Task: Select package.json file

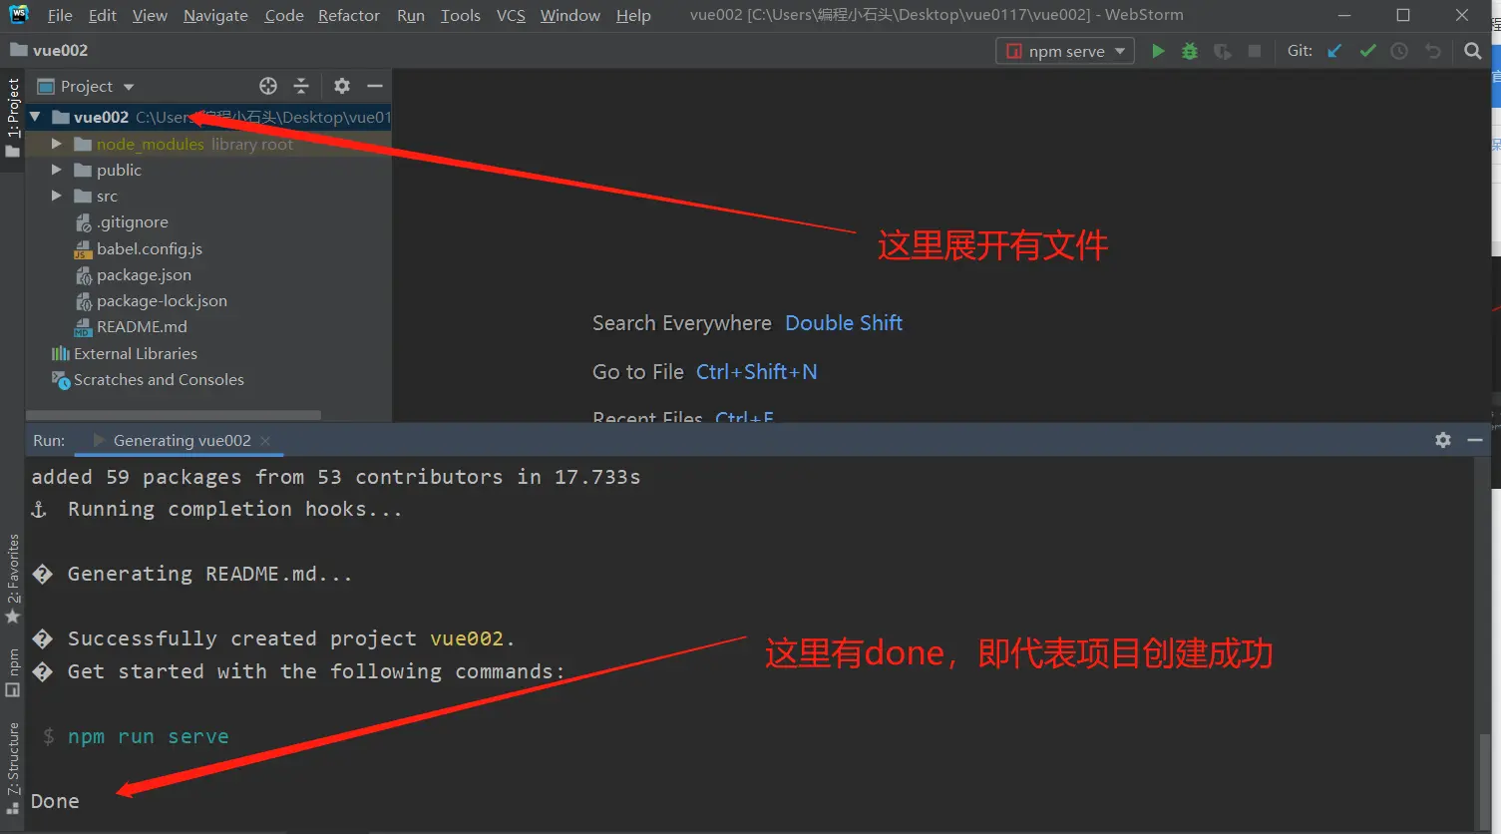Action: (x=133, y=274)
